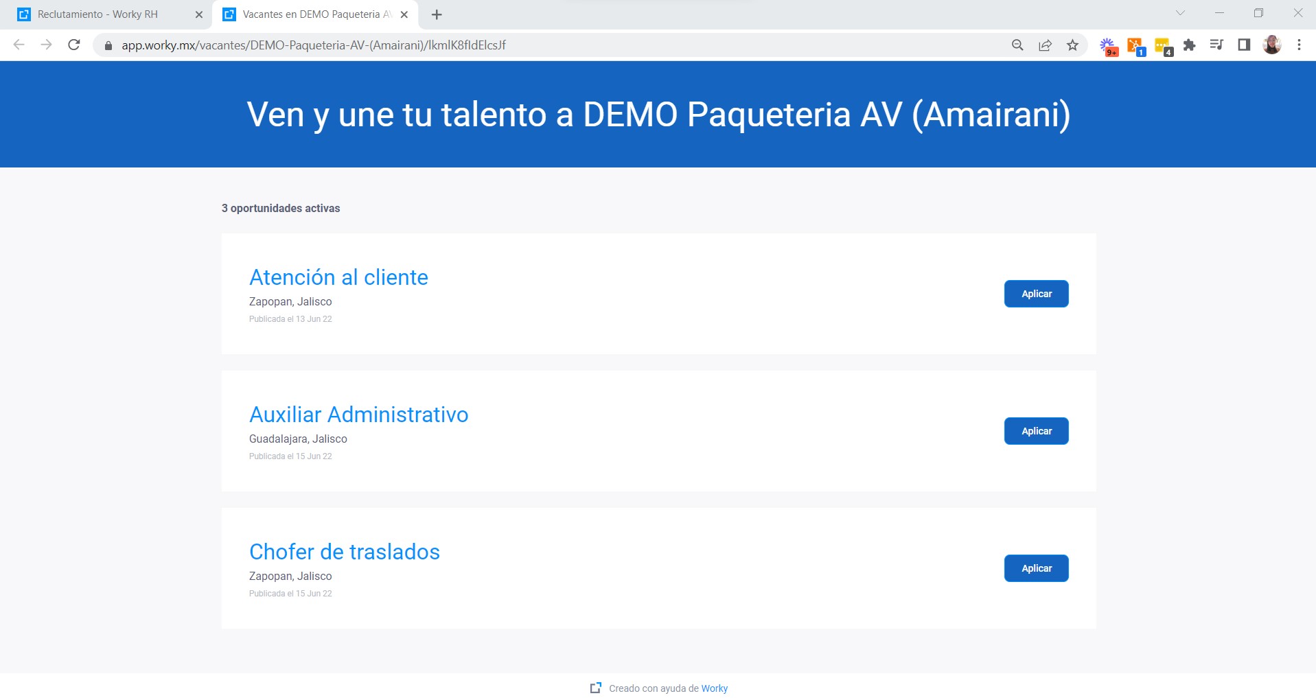The image size is (1316, 698).
Task: Click '3 oportunidades activas' text
Action: pyautogui.click(x=281, y=208)
